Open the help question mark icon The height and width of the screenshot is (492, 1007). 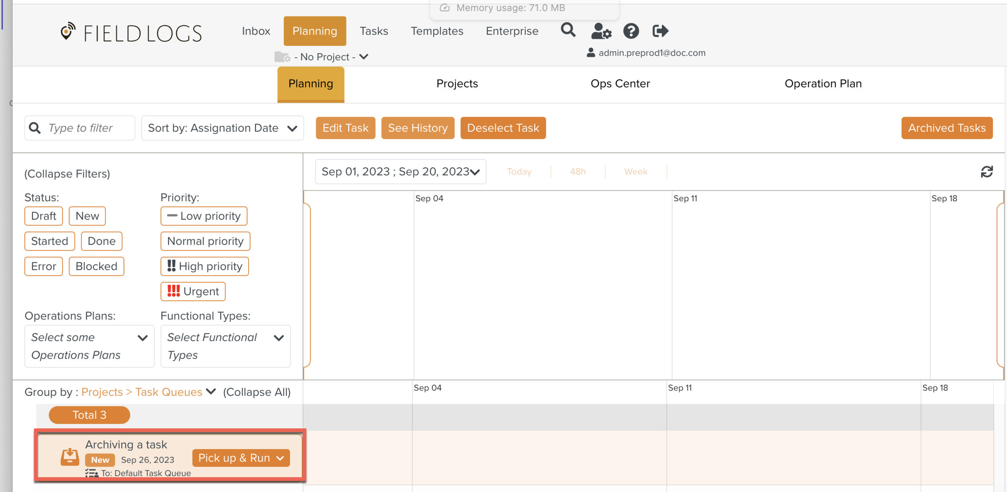(x=631, y=31)
